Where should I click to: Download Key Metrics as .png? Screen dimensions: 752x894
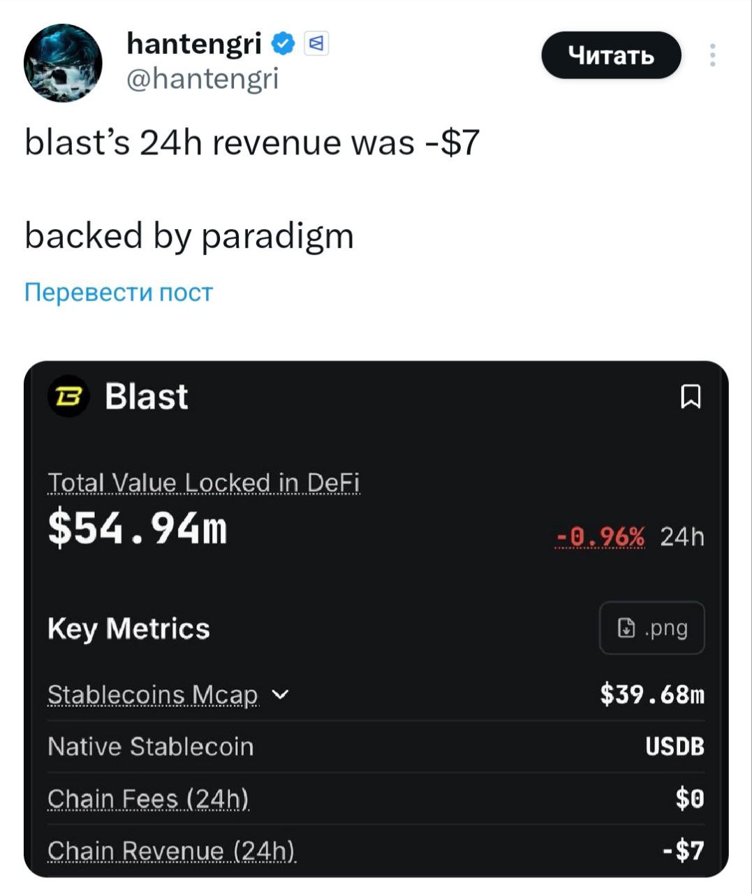coord(651,628)
